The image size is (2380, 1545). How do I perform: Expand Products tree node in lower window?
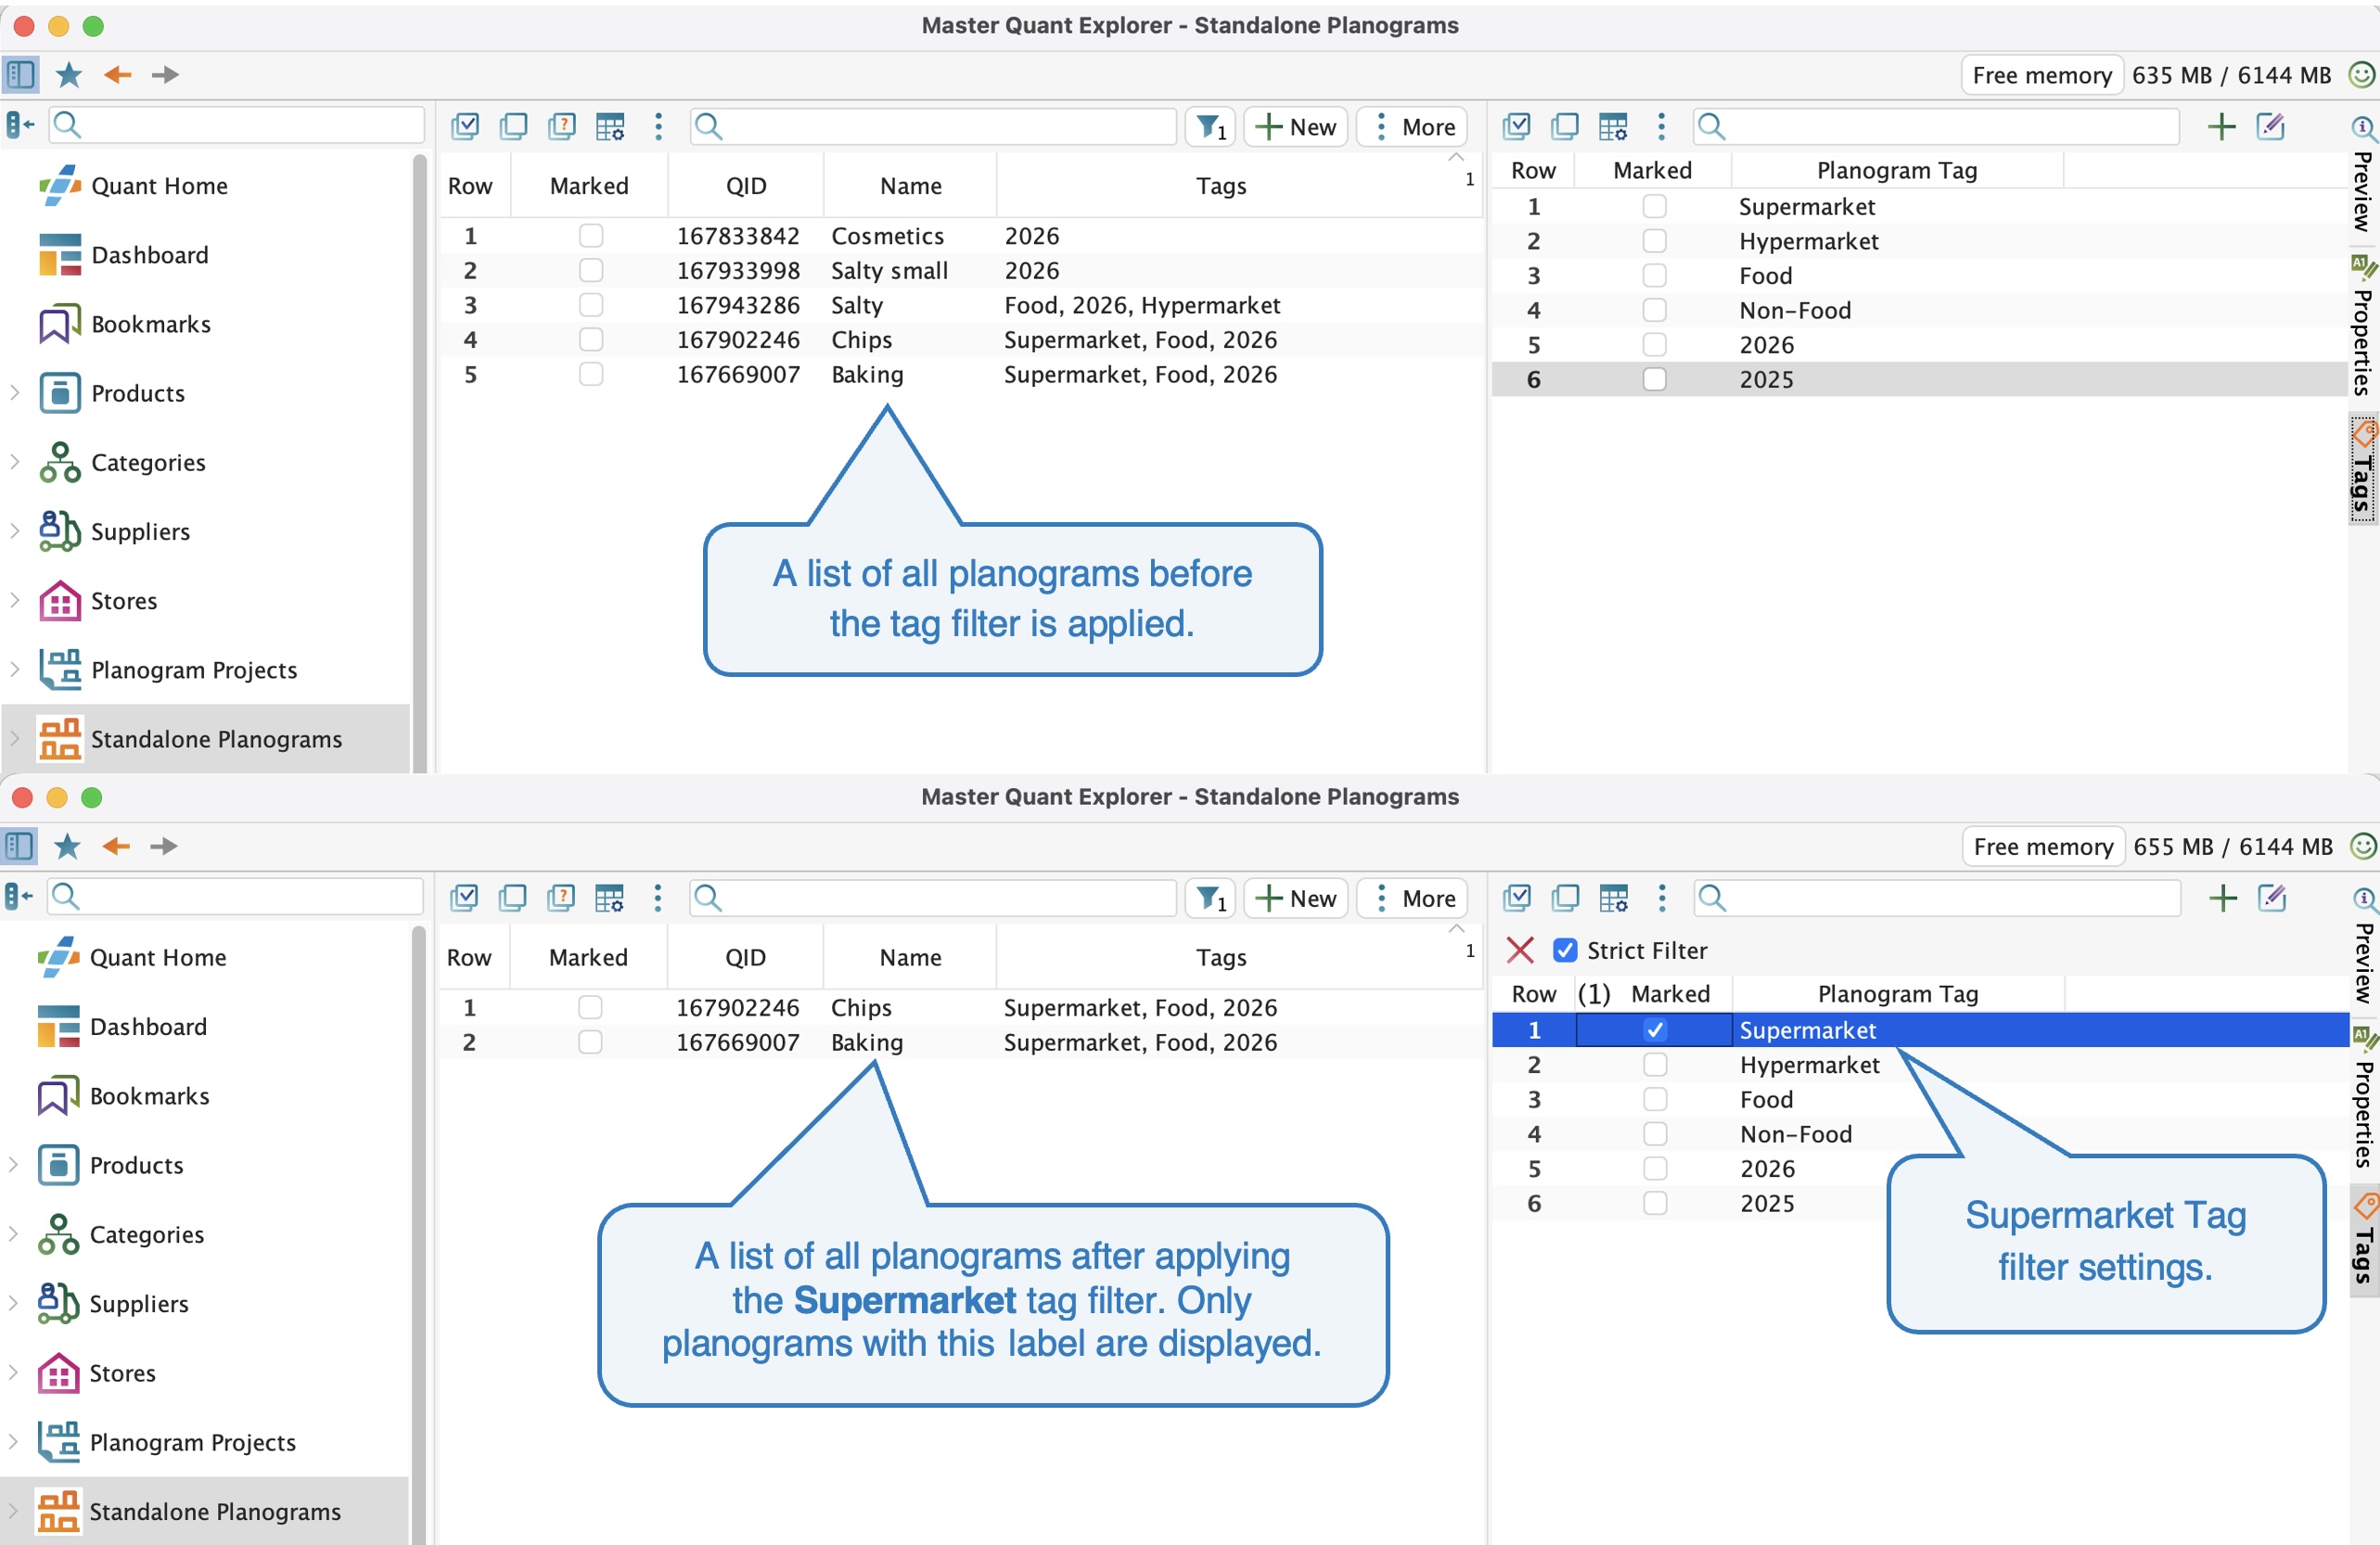coord(13,1164)
